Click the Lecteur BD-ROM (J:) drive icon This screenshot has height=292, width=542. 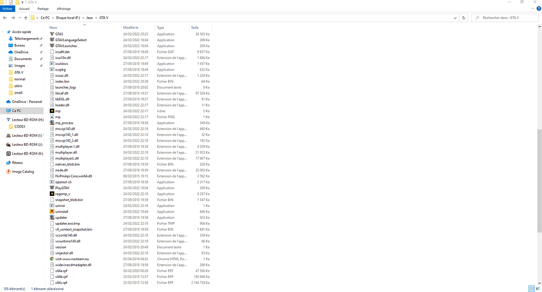8,145
